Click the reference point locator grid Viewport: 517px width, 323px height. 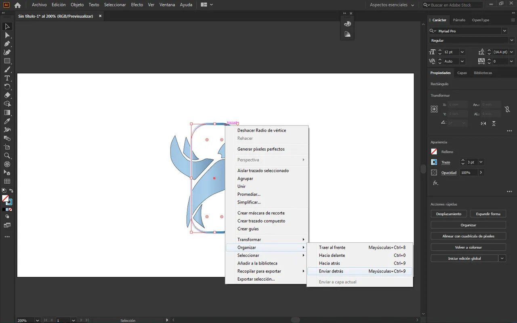pyautogui.click(x=434, y=109)
